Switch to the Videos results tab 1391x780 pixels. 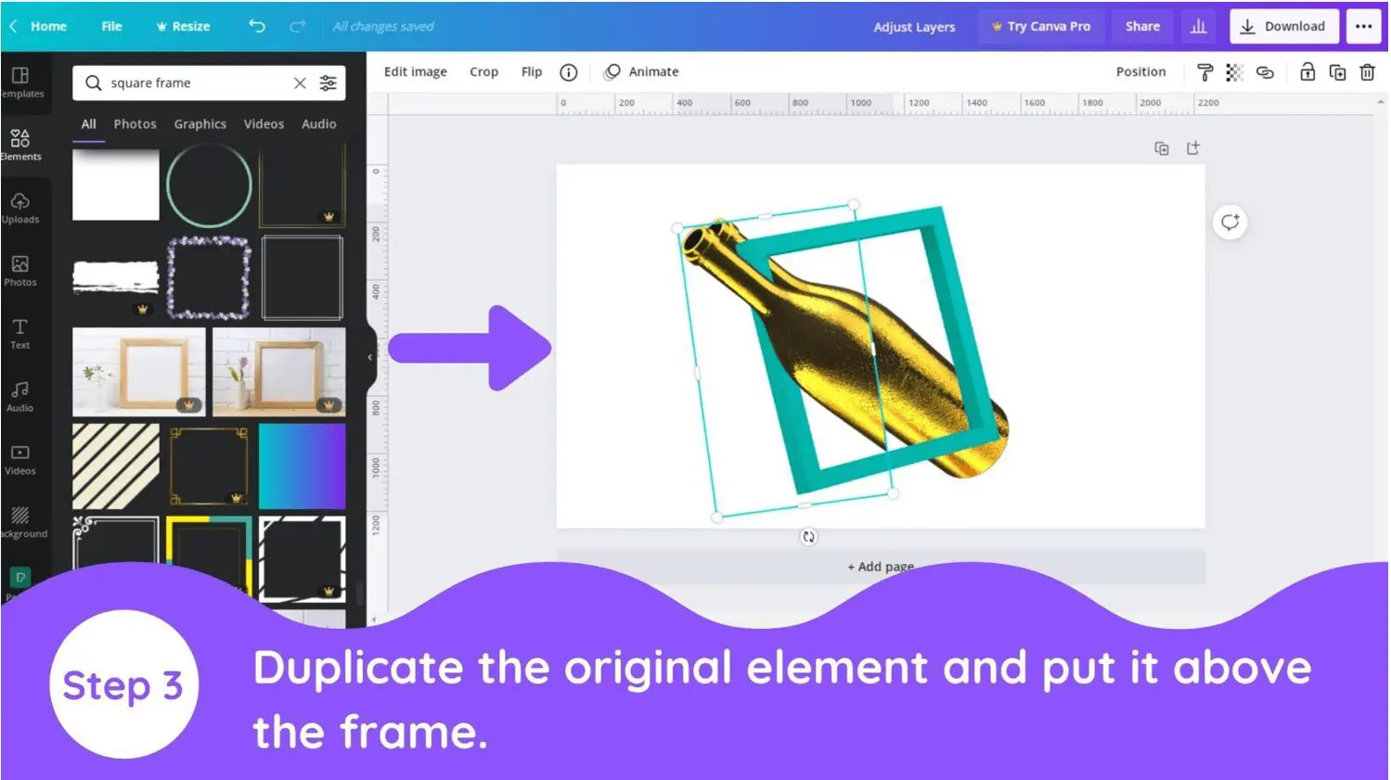click(x=264, y=123)
